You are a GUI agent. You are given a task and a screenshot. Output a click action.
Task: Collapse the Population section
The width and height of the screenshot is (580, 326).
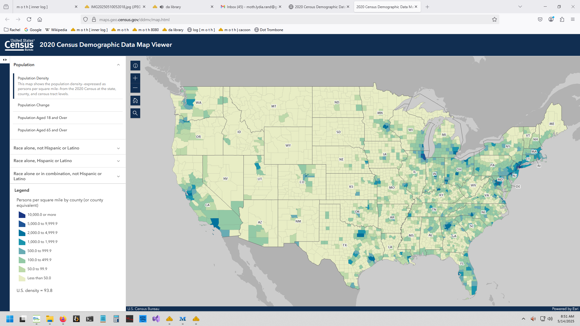[118, 65]
